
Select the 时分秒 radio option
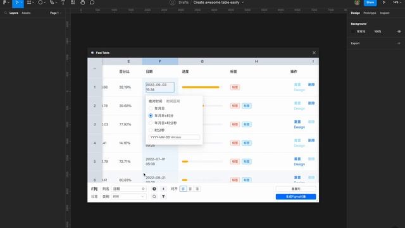(151, 130)
